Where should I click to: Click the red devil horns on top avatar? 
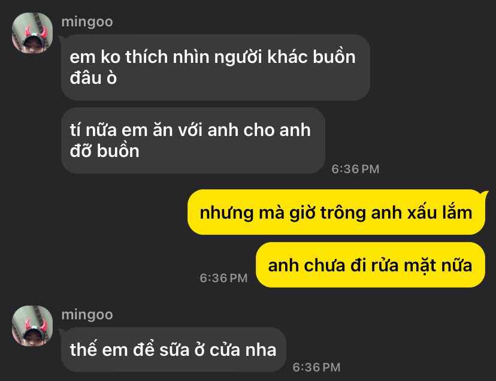[35, 31]
